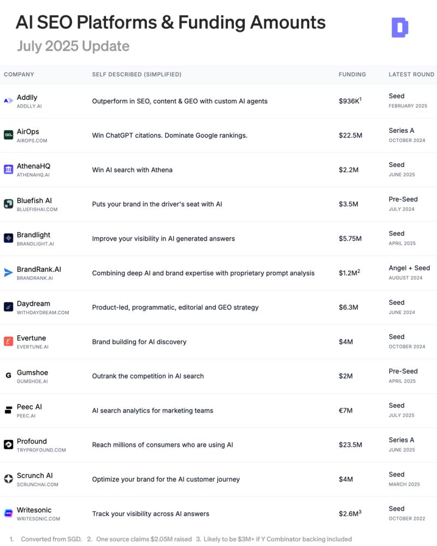437x546 pixels.
Task: Click the Bluefish AI logo icon
Action: click(x=8, y=204)
